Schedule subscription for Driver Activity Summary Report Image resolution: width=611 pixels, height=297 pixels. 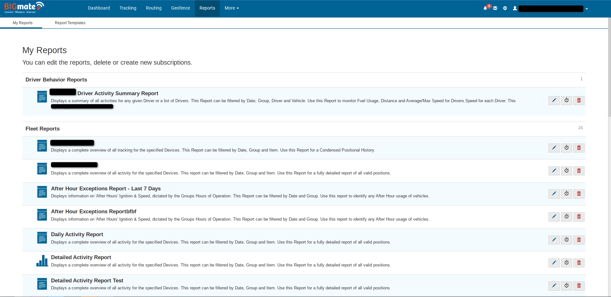point(566,101)
